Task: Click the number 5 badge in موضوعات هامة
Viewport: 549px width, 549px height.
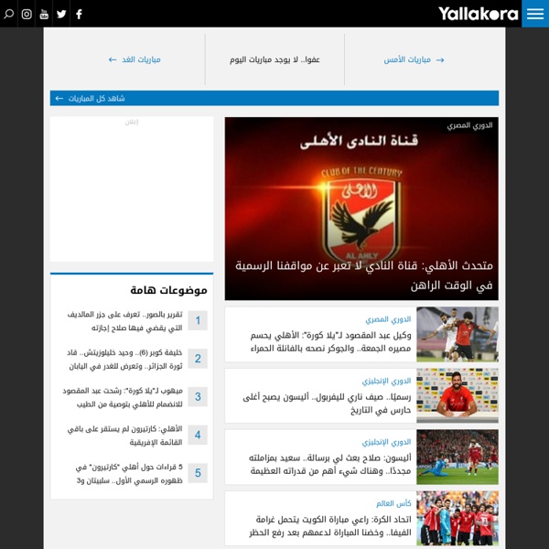Action: click(198, 473)
